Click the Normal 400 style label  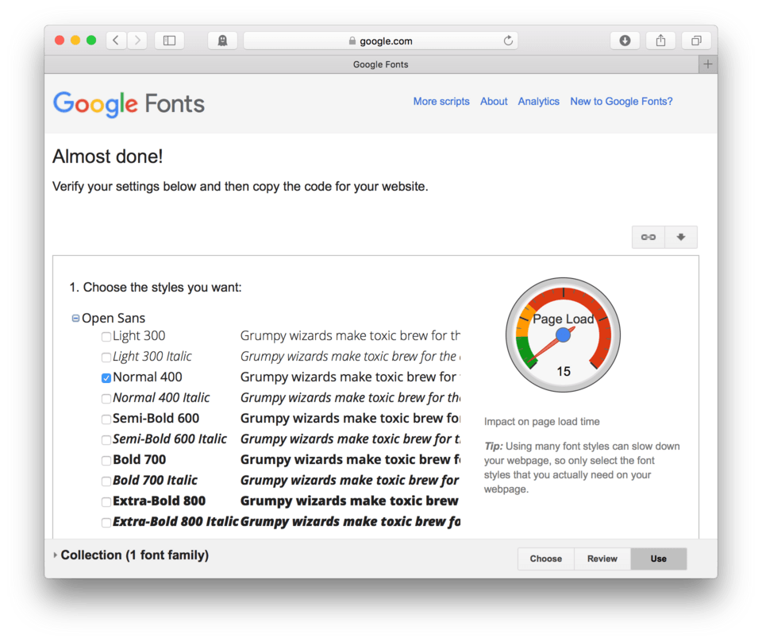[x=148, y=377]
